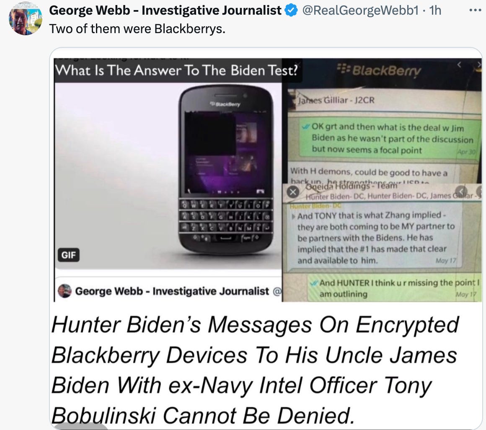Select the "James Gilliar - J2CR" chat header

click(336, 100)
